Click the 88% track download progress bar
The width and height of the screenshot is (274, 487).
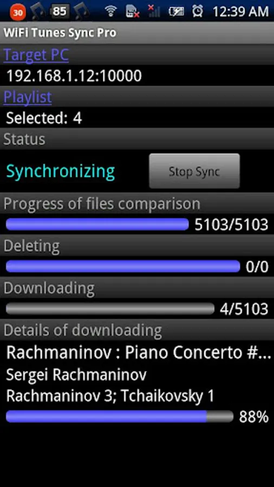coord(120,416)
